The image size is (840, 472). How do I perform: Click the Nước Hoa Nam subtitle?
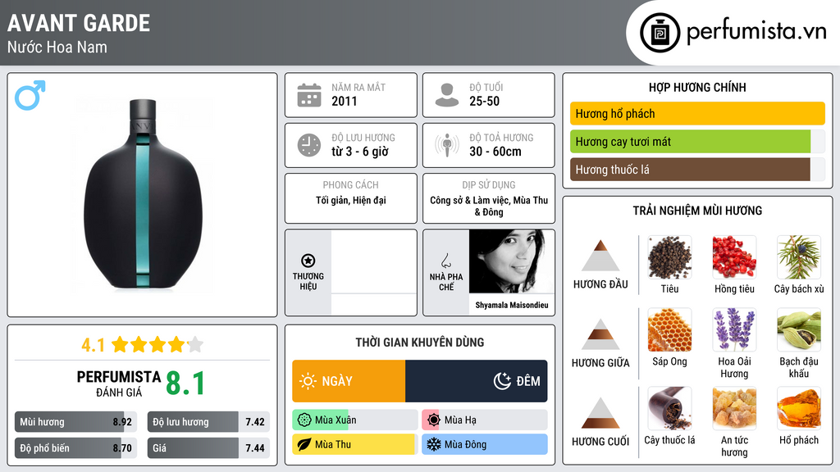(57, 47)
